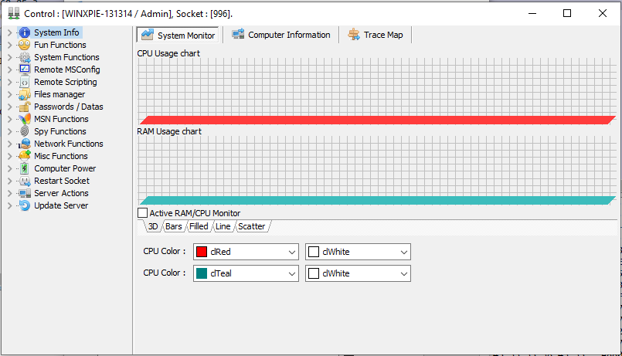Select the Network Functions icon

tap(25, 144)
